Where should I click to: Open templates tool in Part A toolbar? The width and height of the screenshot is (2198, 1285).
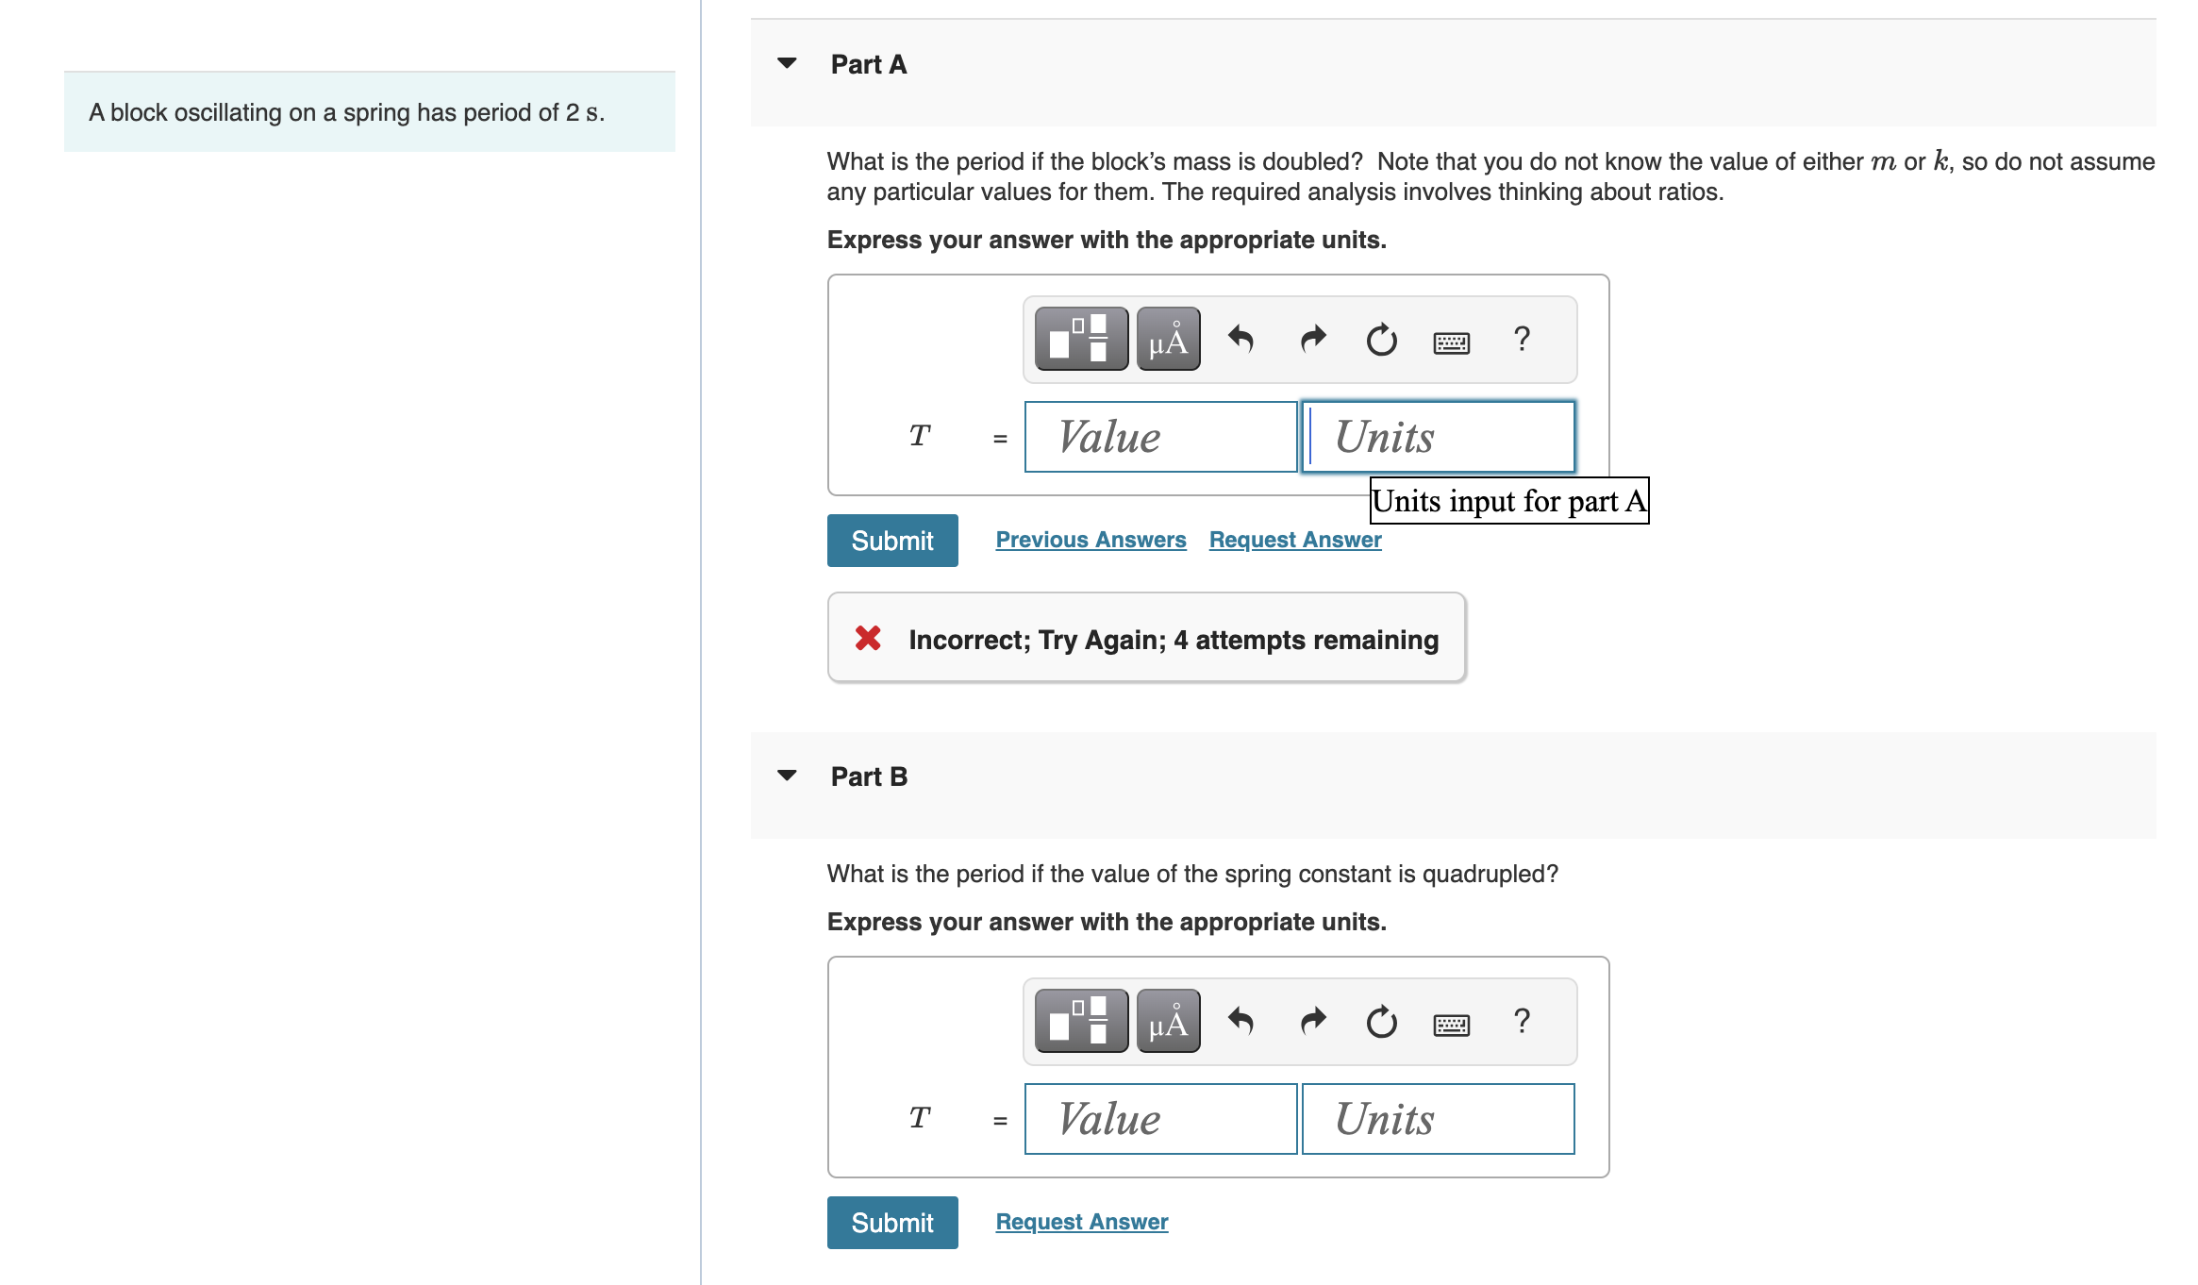(x=1081, y=339)
